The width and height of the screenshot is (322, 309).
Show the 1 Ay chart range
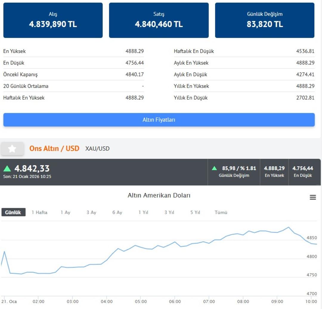(x=65, y=212)
